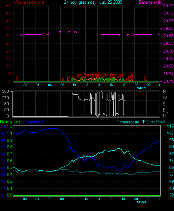
Task: Click the Barometer (in.) axis title
Action: 152,2
